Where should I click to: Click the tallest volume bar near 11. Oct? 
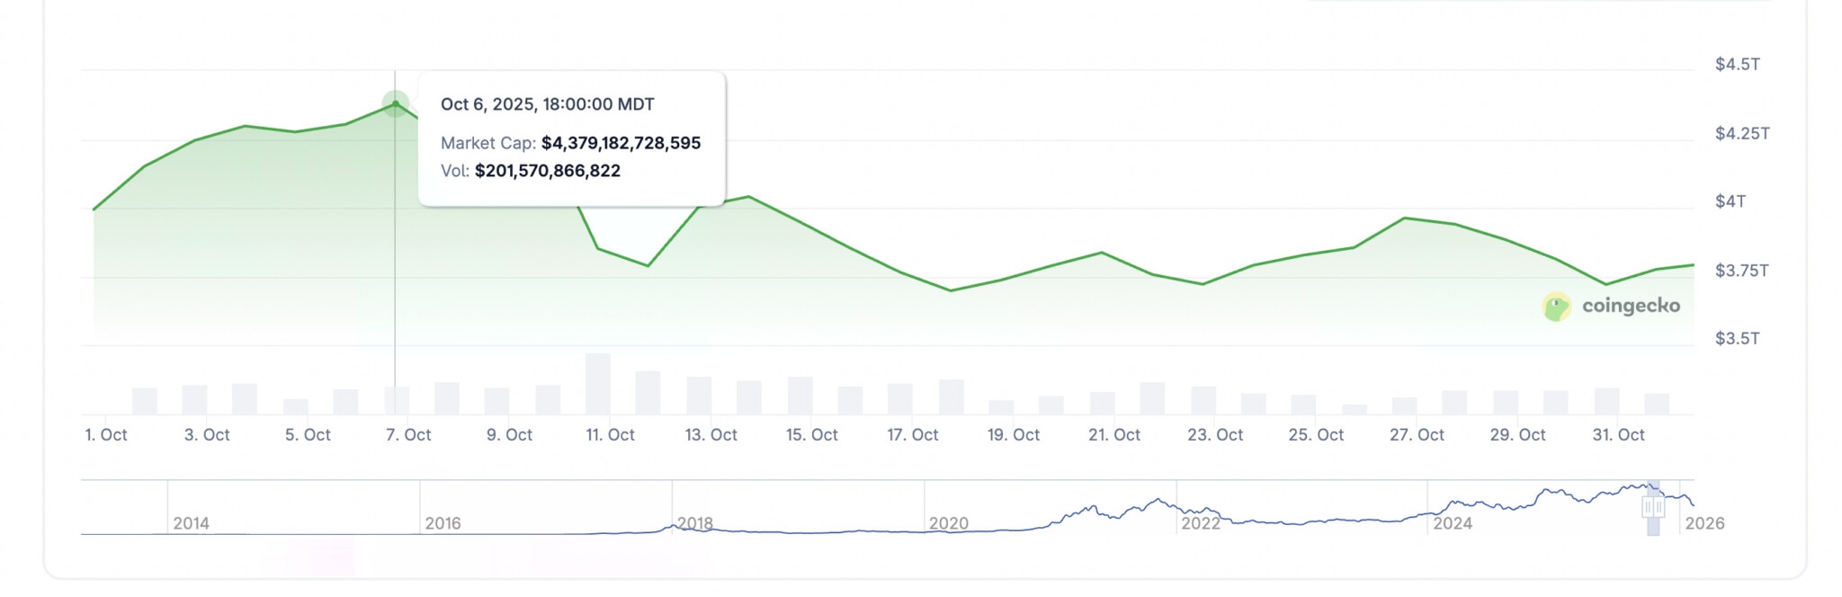click(597, 384)
